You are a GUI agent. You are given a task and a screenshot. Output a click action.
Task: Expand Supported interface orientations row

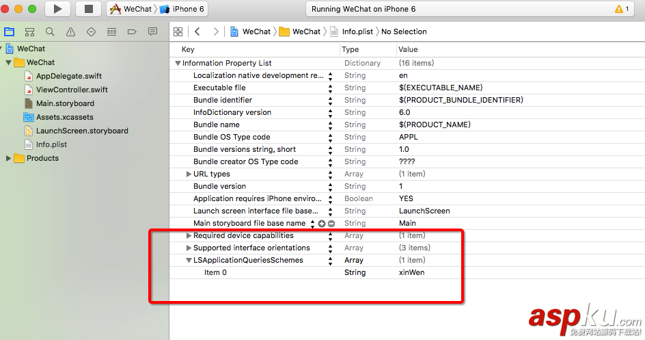coord(189,248)
